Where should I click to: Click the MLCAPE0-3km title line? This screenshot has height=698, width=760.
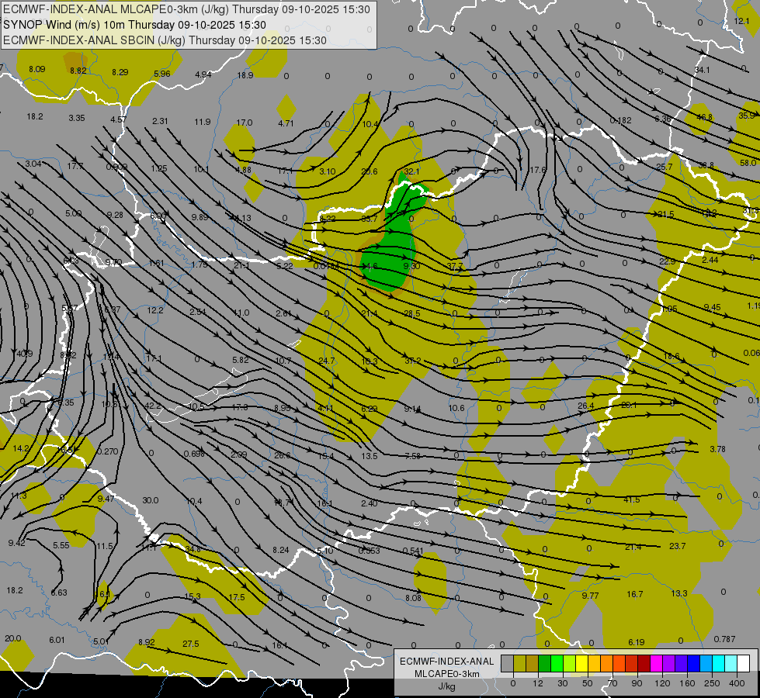click(x=186, y=9)
